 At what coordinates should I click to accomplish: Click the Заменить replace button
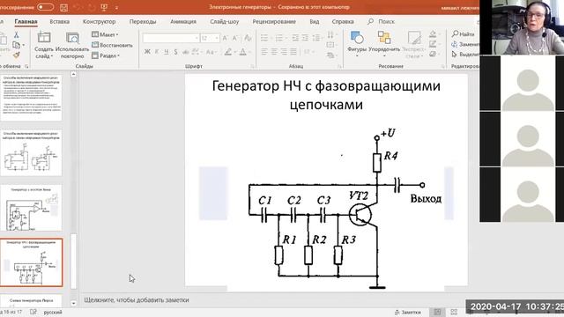click(x=465, y=44)
